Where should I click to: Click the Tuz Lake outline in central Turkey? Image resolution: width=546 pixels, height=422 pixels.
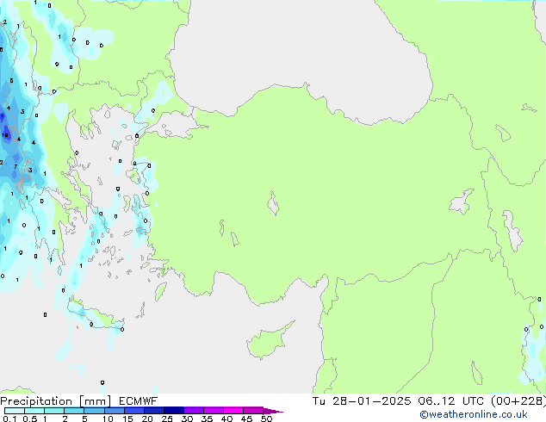point(273,203)
